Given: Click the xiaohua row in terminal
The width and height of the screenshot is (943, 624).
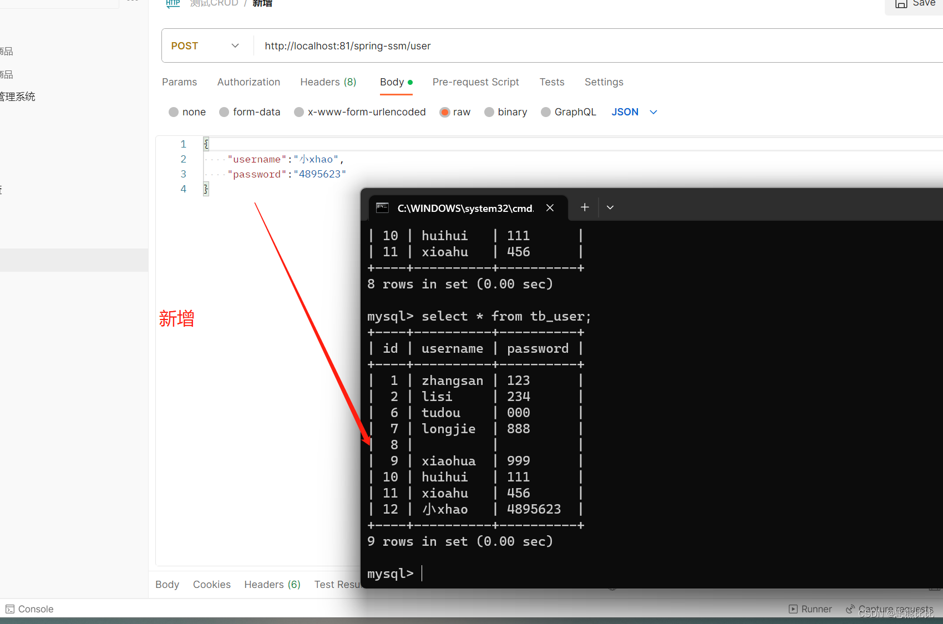Looking at the screenshot, I should [476, 461].
